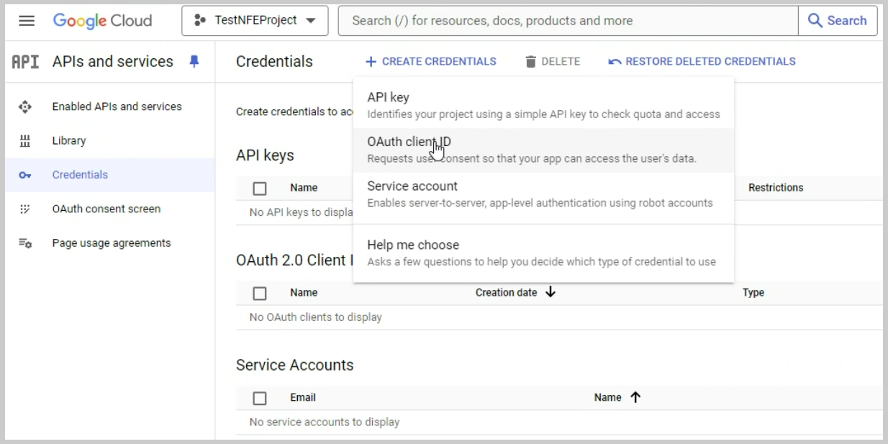Click the Credentials page title
The width and height of the screenshot is (888, 444).
click(x=274, y=62)
